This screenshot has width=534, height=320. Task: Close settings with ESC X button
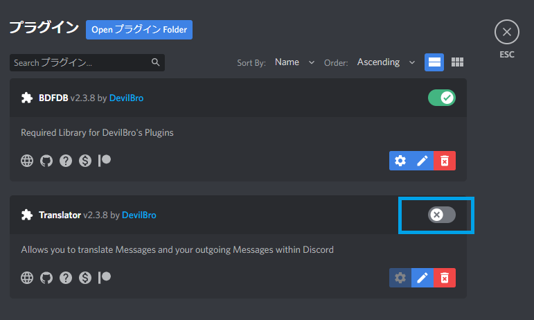(x=507, y=32)
